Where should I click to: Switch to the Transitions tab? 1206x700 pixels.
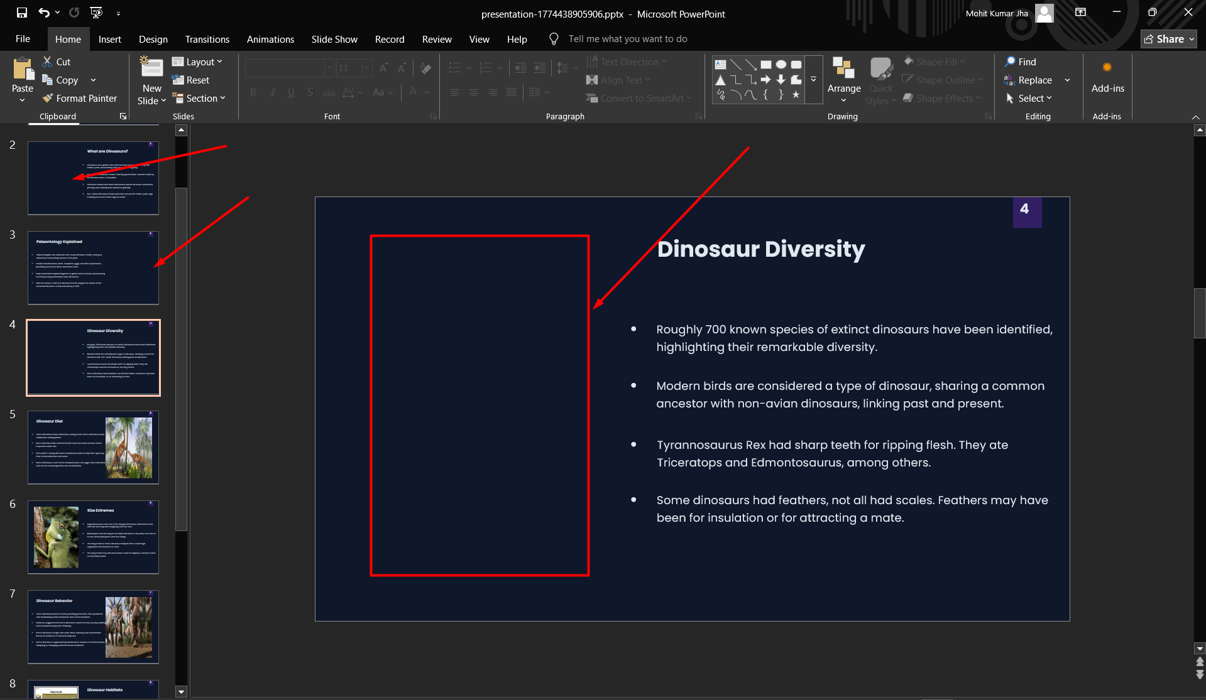207,39
